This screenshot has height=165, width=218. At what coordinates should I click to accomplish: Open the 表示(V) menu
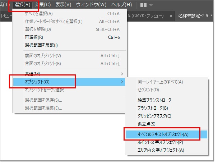63,5
